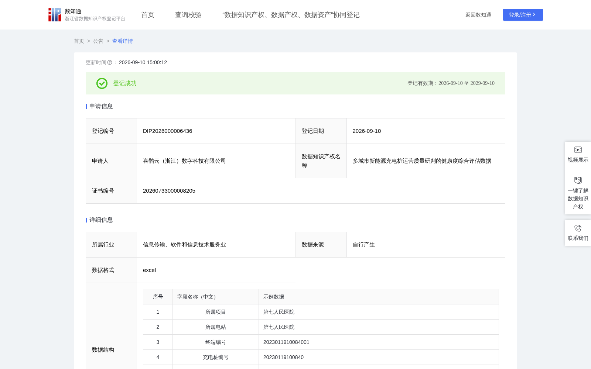This screenshot has width=591, height=369.
Task: Select the 信息传输、软件和信息技术服务业 industry value
Action: (x=184, y=245)
